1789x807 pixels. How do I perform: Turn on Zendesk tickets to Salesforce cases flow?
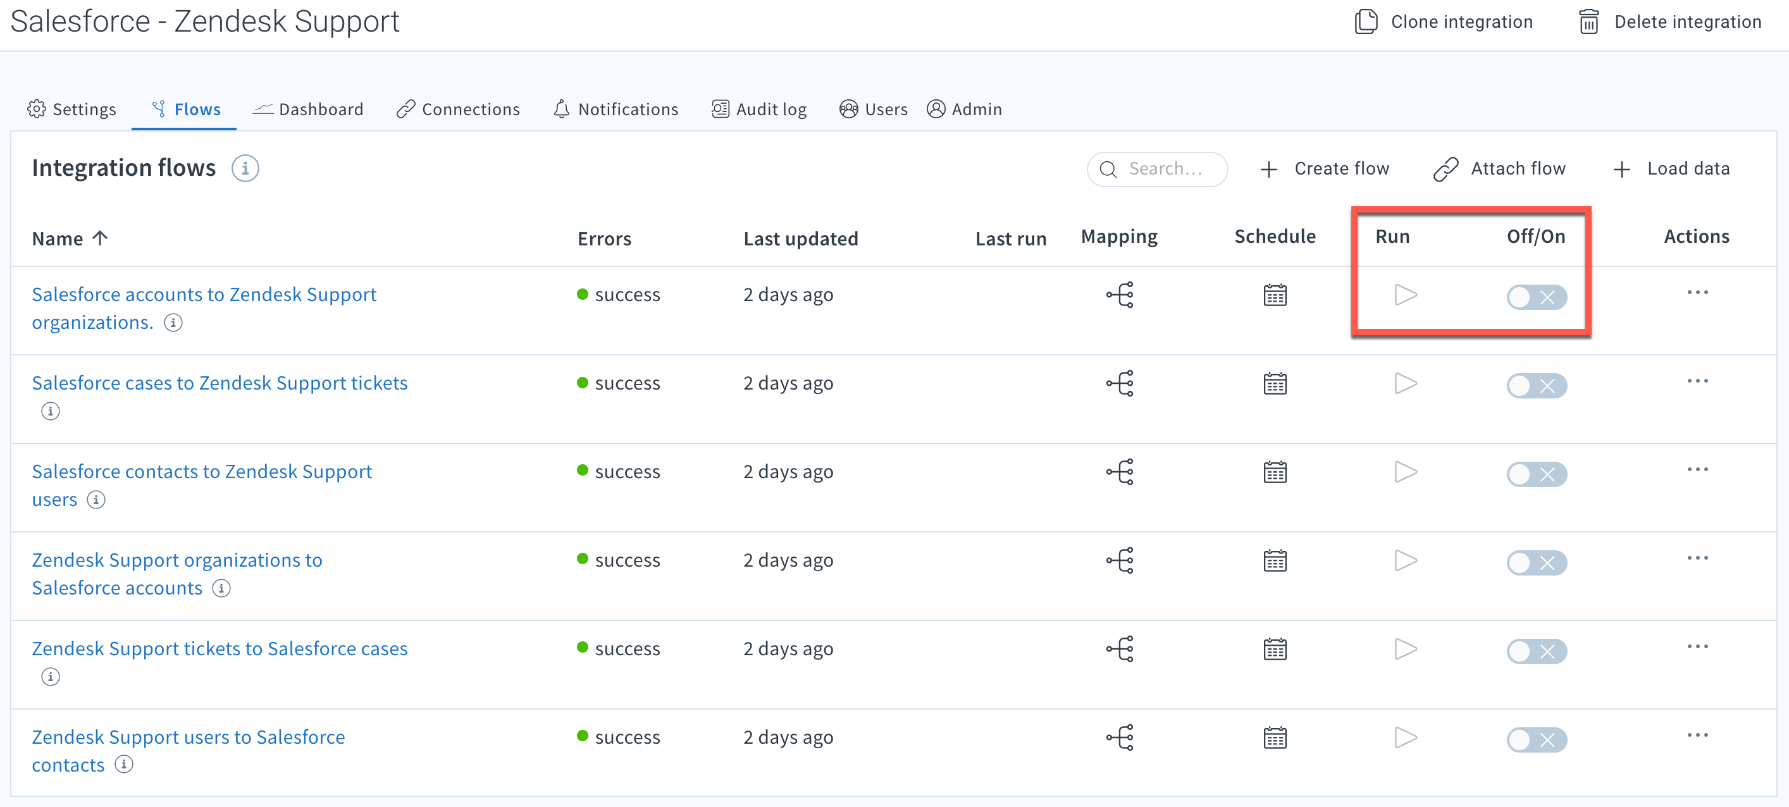[1536, 651]
